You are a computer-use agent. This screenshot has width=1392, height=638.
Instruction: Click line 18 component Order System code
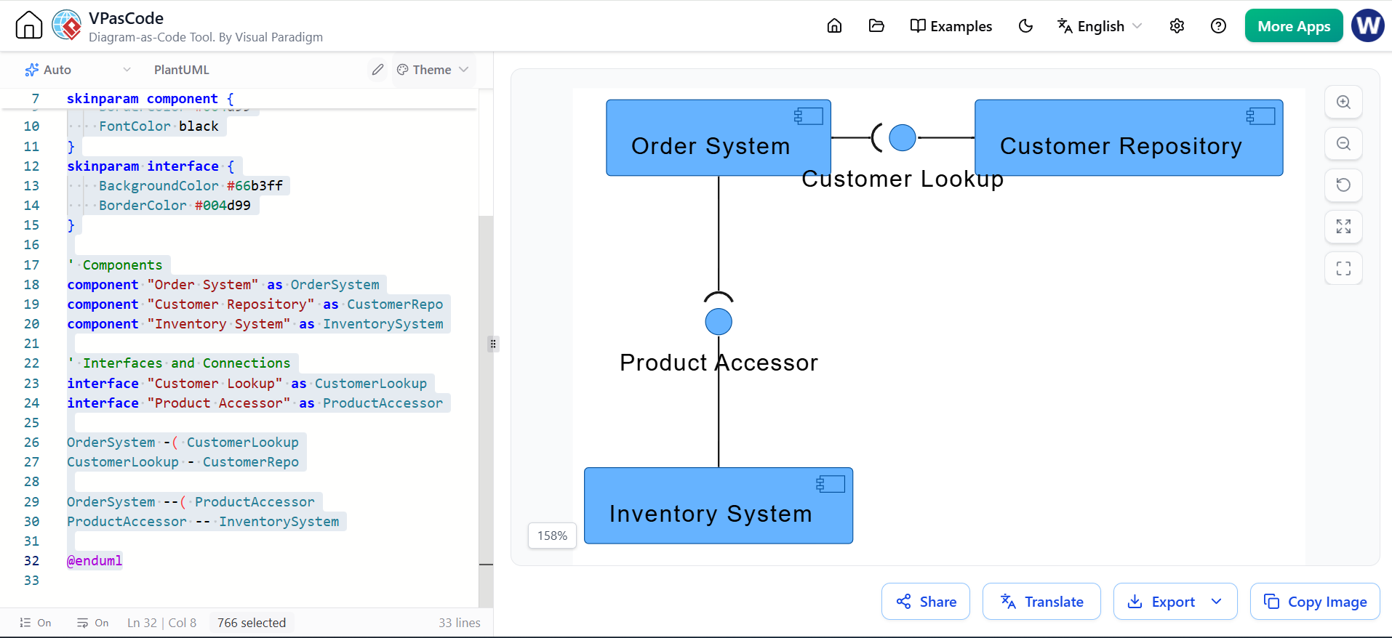click(x=223, y=285)
